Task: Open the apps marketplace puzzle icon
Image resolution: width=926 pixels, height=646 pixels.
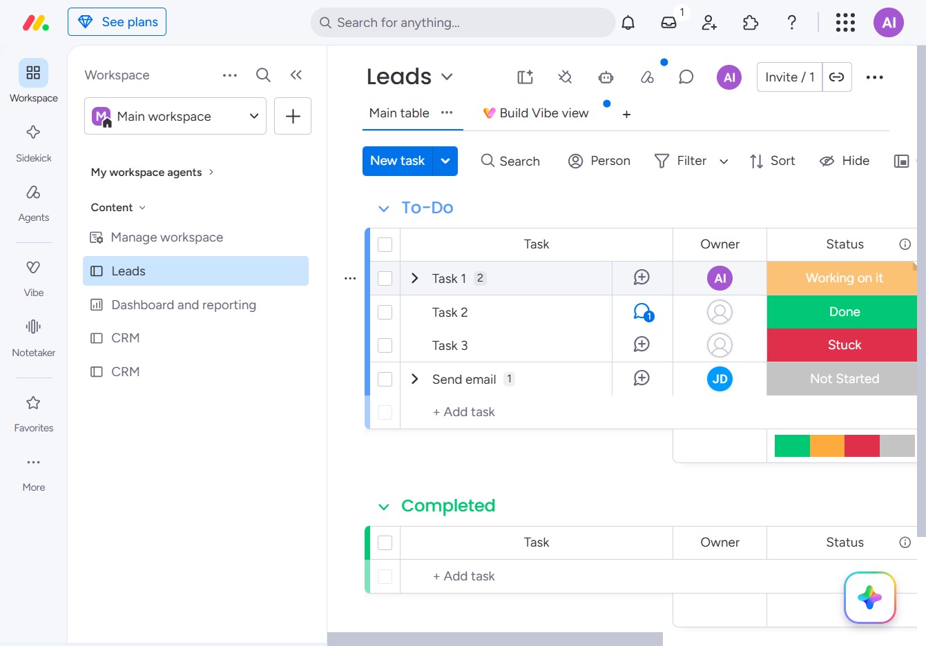Action: [751, 23]
